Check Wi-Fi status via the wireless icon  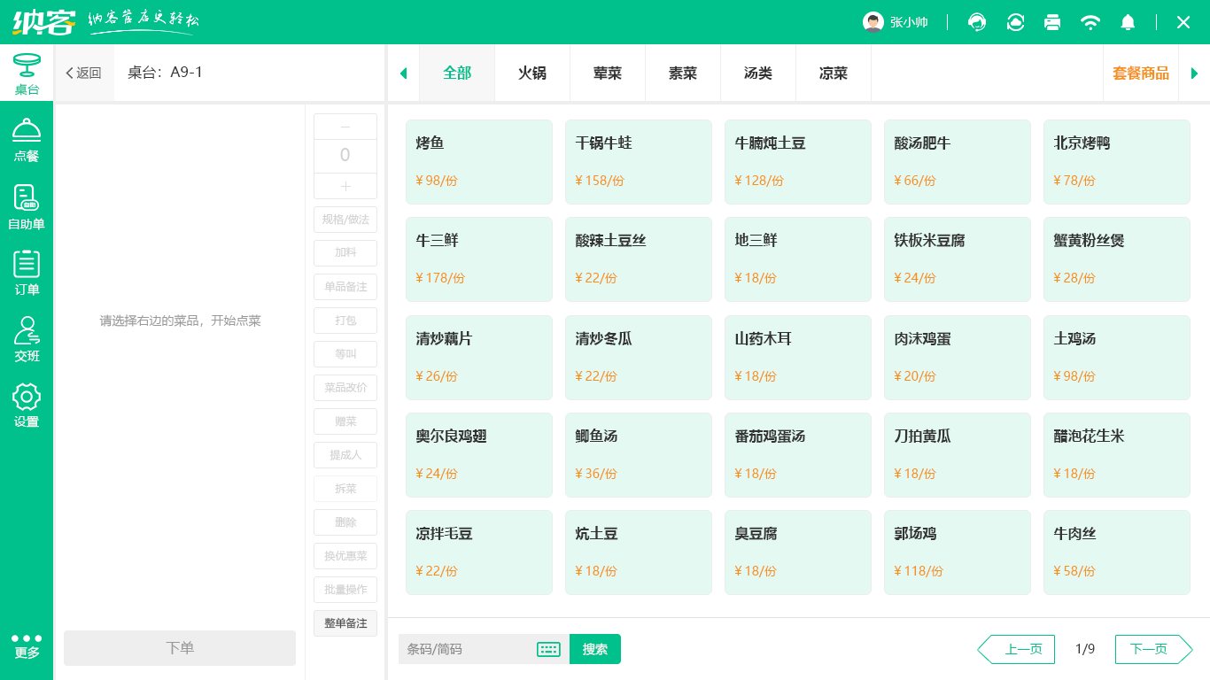click(x=1090, y=21)
